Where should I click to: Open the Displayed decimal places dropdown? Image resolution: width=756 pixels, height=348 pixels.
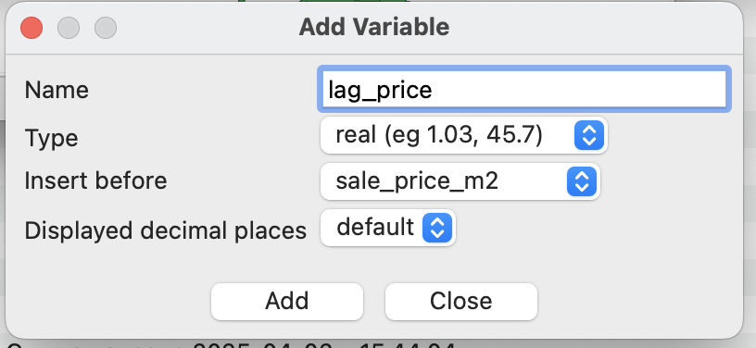[387, 228]
